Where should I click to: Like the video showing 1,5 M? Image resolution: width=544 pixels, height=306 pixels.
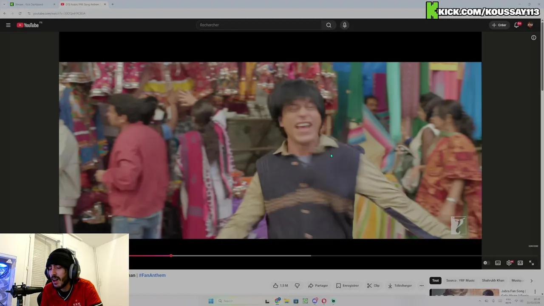point(280,286)
